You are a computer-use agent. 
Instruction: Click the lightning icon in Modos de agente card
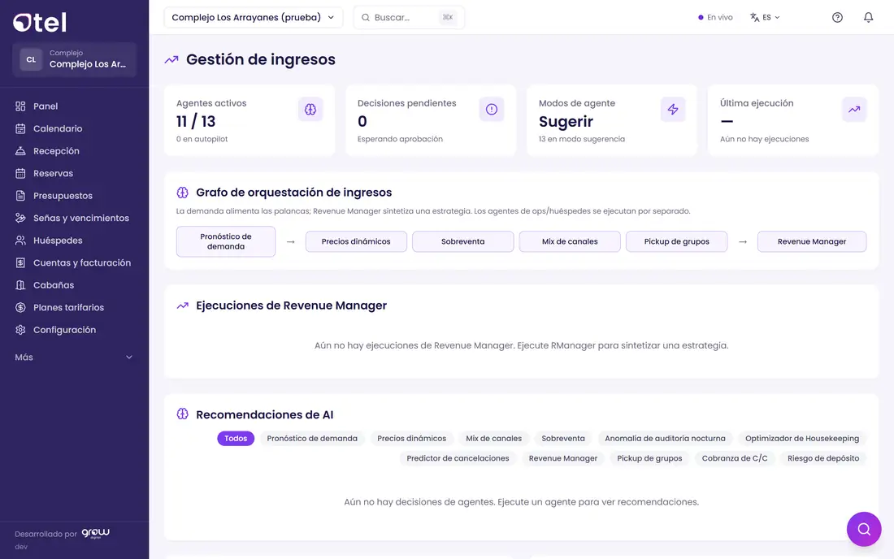673,110
